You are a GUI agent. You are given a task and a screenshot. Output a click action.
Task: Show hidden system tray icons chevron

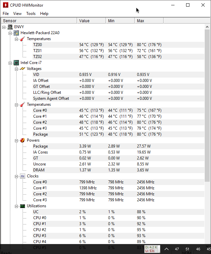pos(167,249)
